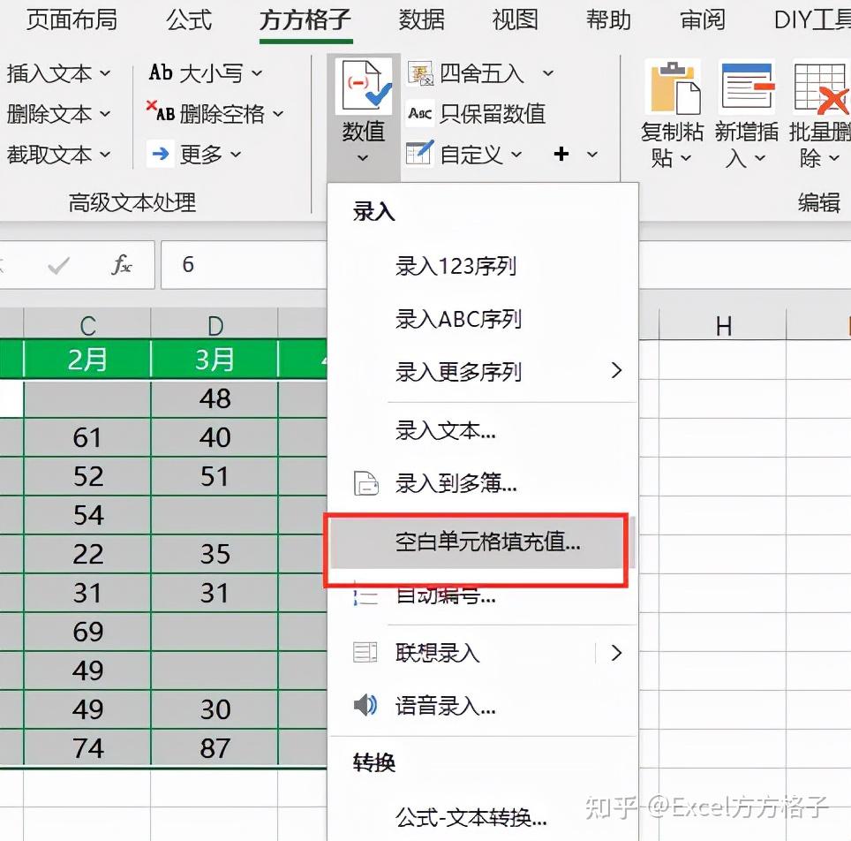Switch to the 数据 ribbon tab

click(421, 19)
